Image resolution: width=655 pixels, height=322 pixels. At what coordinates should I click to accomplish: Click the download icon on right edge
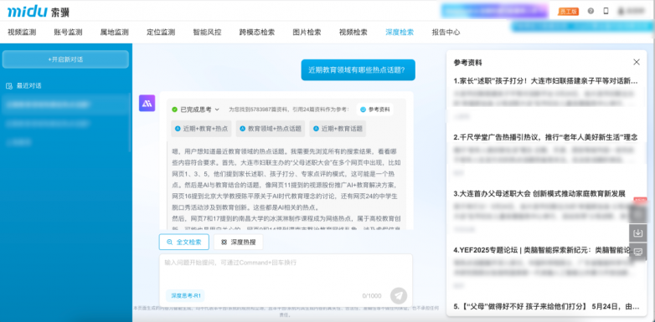[638, 233]
